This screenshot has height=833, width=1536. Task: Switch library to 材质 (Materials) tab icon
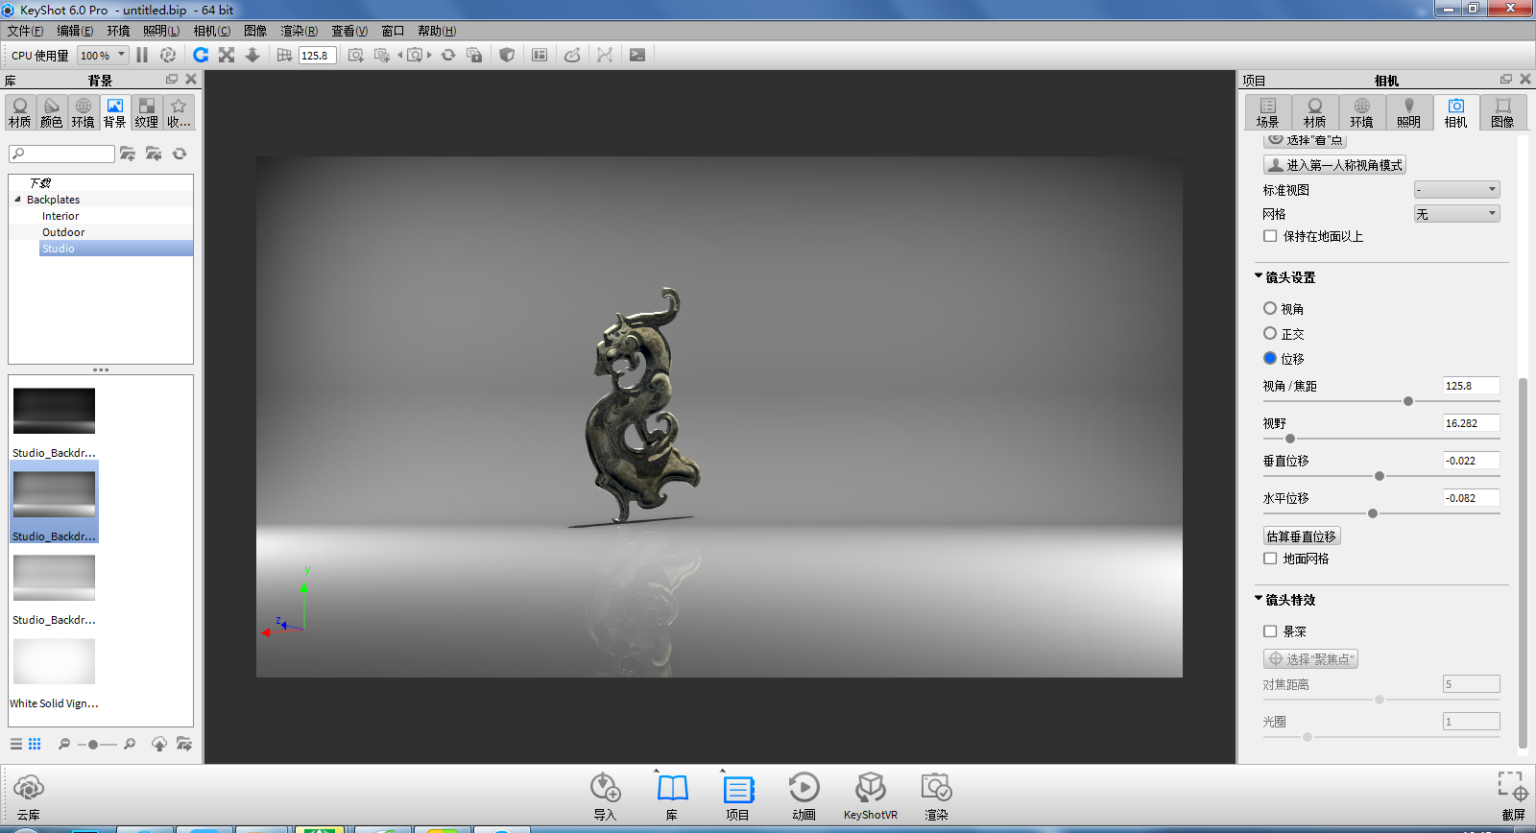[20, 112]
